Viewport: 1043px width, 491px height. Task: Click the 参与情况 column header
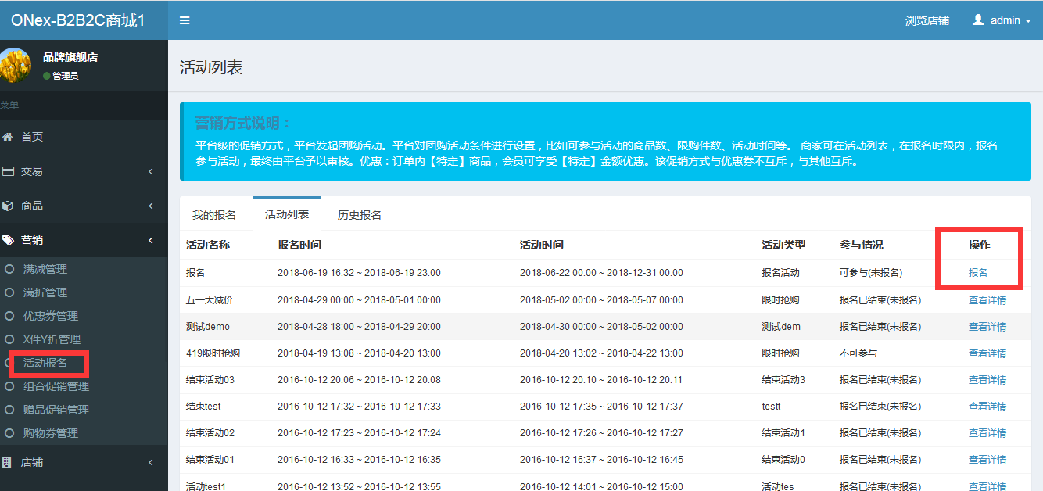(x=862, y=245)
